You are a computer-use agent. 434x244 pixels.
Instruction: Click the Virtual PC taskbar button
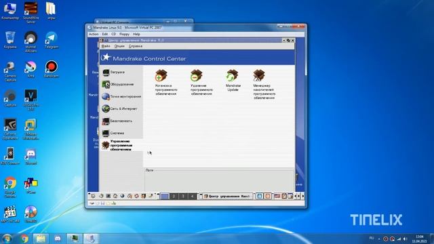click(x=90, y=239)
